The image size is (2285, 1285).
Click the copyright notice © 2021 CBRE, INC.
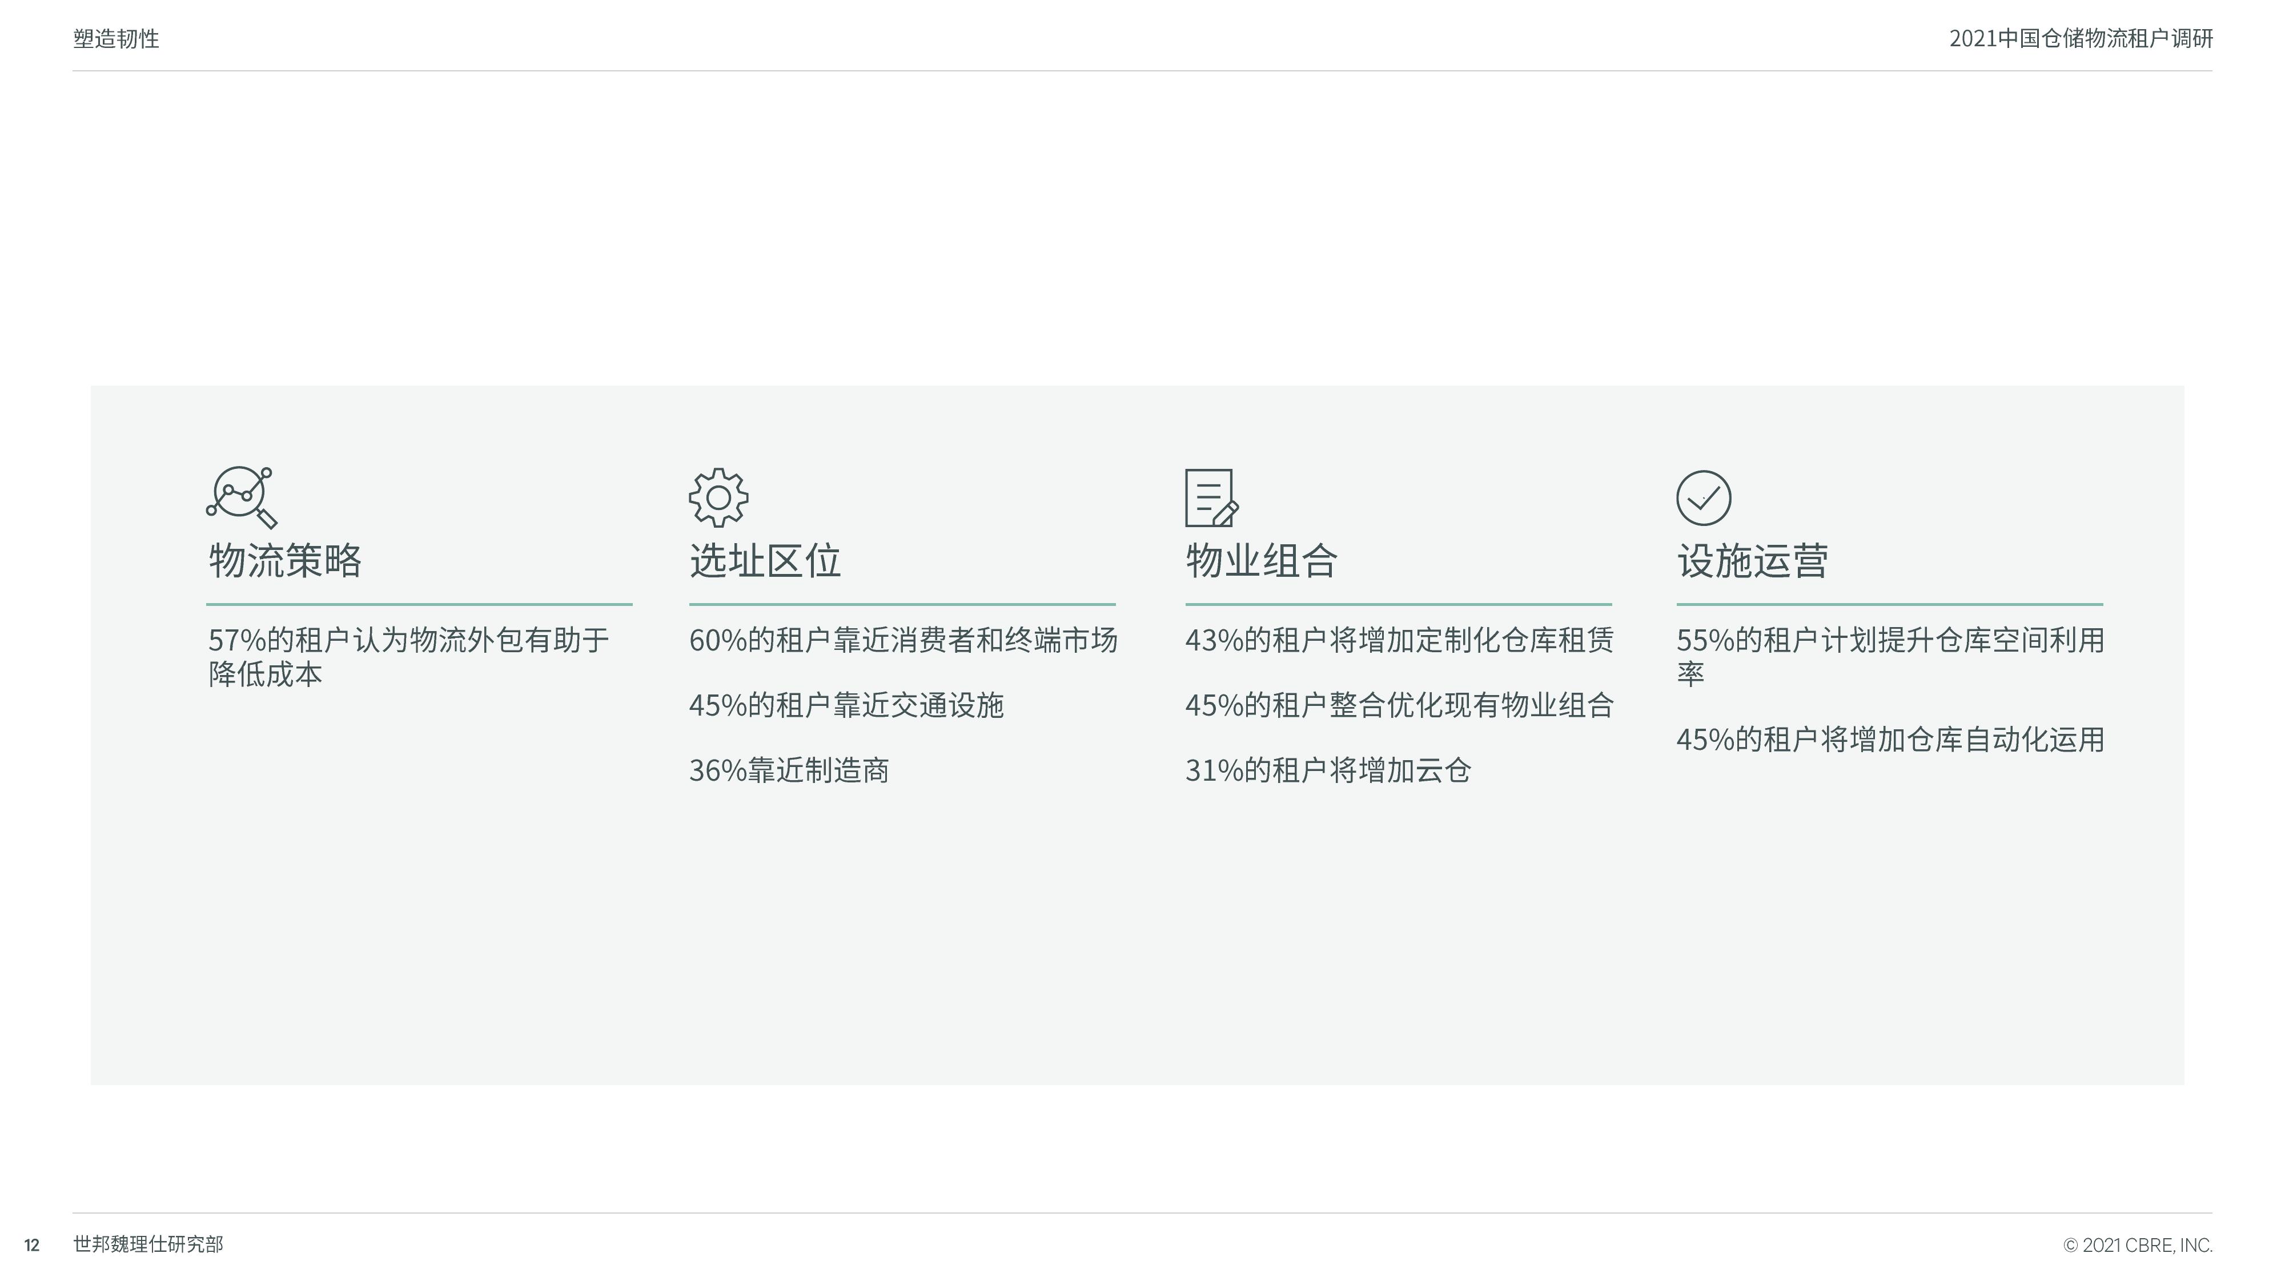coord(2138,1245)
